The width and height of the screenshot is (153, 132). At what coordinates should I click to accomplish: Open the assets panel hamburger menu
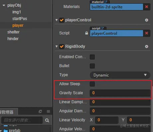pyautogui.click(x=48, y=111)
